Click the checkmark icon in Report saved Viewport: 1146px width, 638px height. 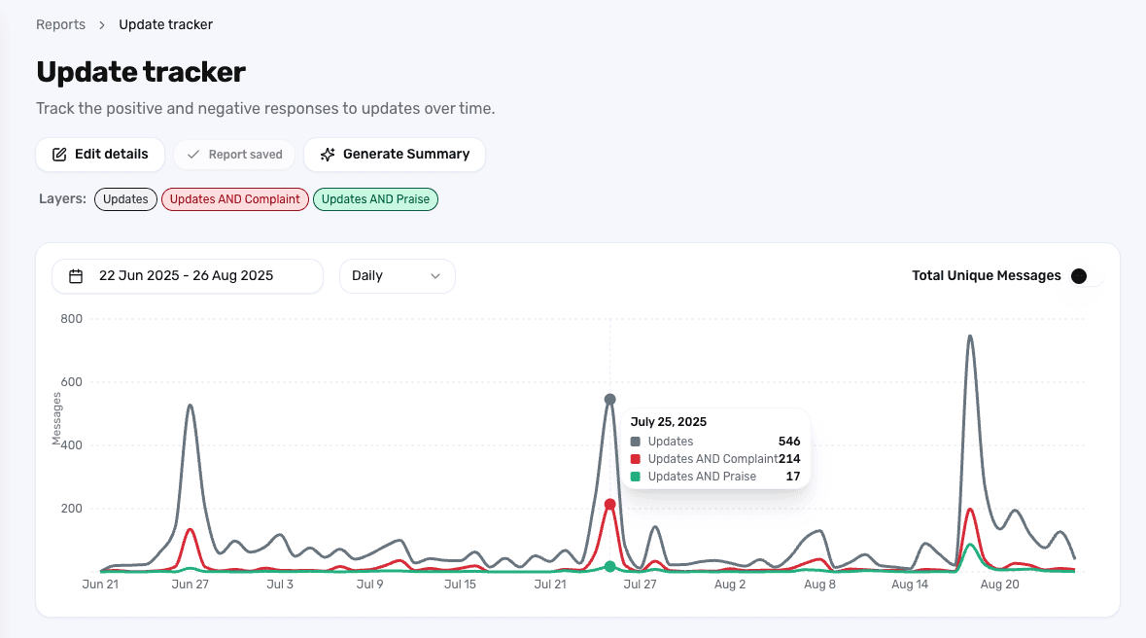click(192, 154)
